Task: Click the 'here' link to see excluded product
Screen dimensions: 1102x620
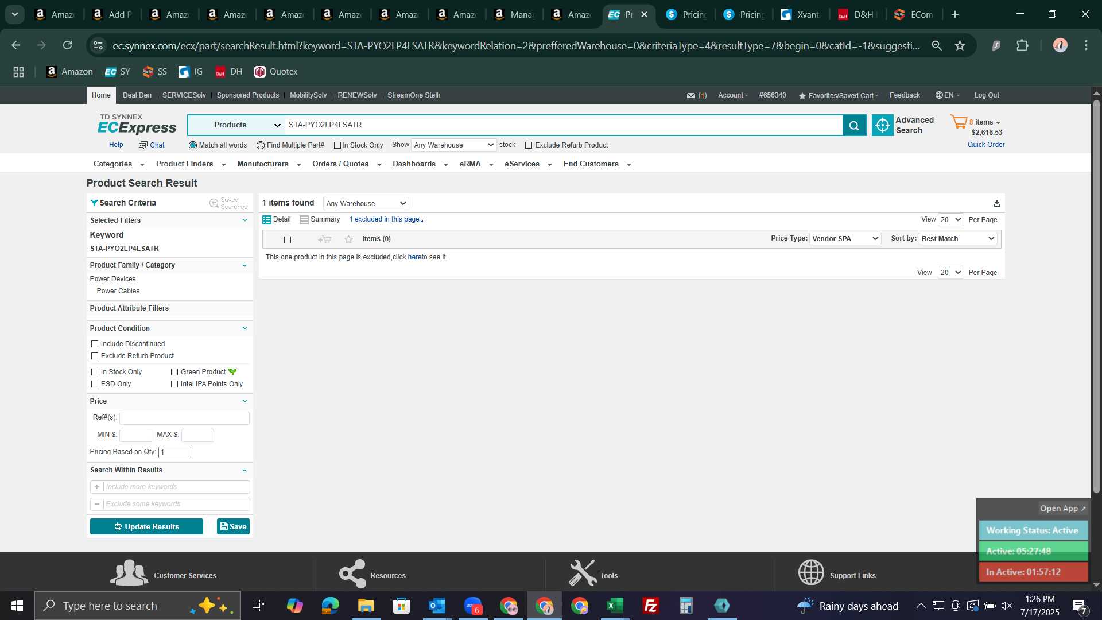Action: click(414, 257)
